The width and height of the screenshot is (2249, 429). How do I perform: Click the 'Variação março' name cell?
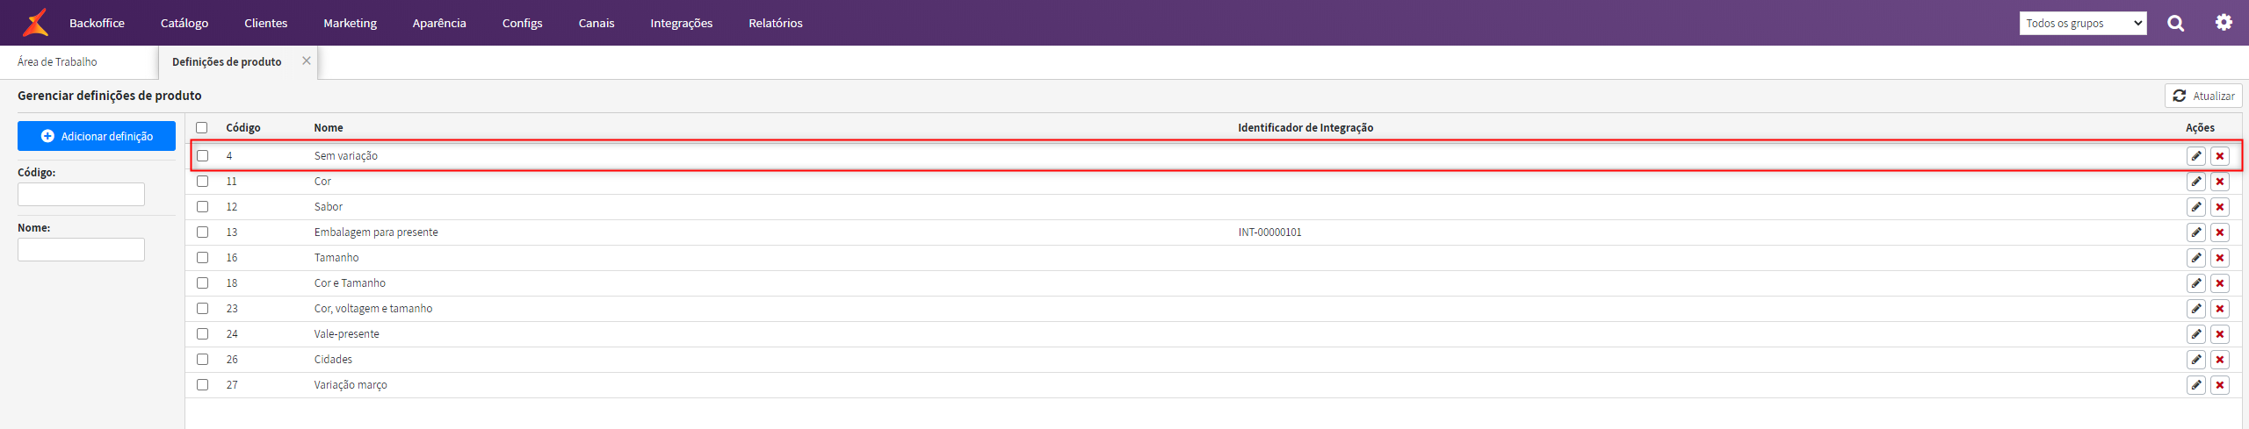point(351,385)
